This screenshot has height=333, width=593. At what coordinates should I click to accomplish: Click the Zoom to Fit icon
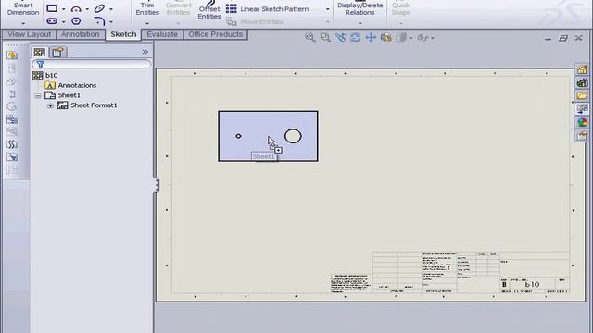(310, 37)
